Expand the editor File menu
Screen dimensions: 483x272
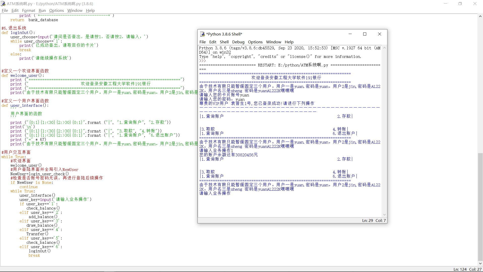(5, 10)
